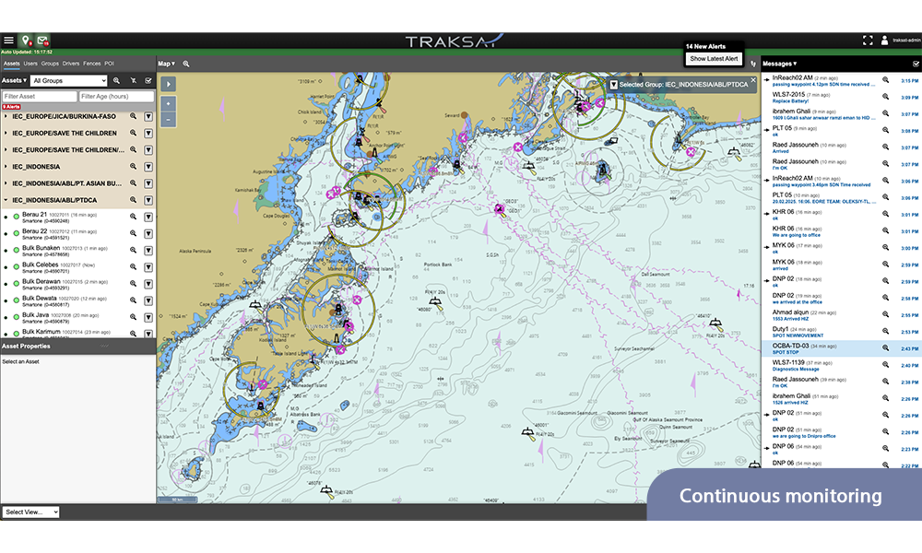
Task: Click the Filter Asset input field
Action: point(39,96)
